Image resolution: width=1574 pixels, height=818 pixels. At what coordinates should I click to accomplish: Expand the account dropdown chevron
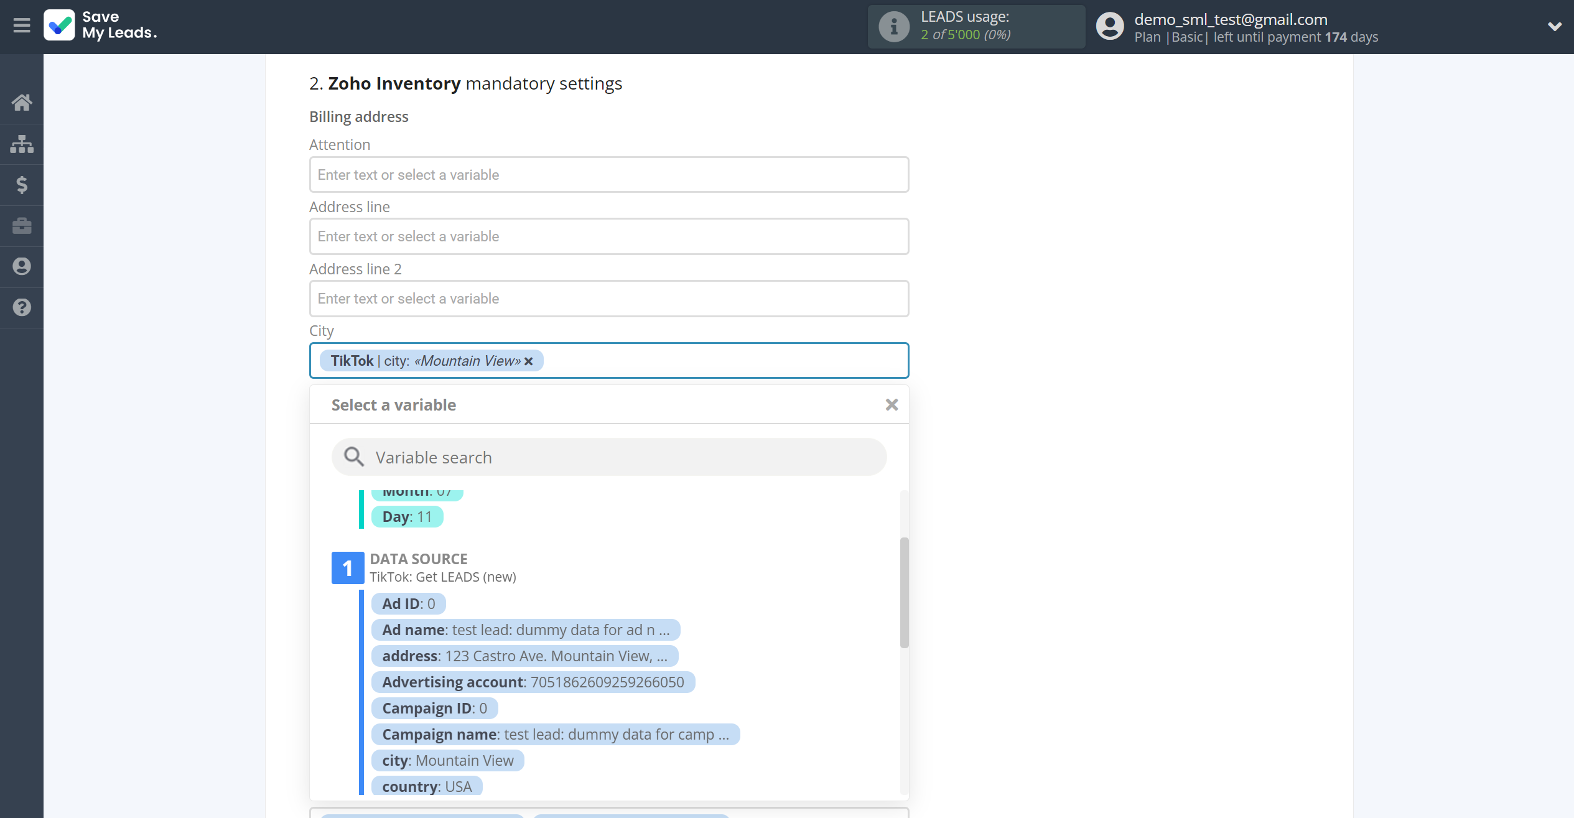coord(1554,26)
